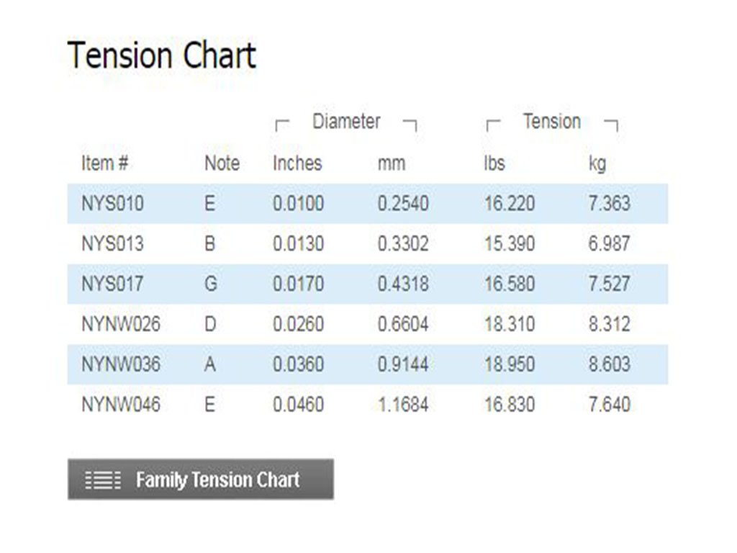
Task: Click the mm column header
Action: (392, 163)
